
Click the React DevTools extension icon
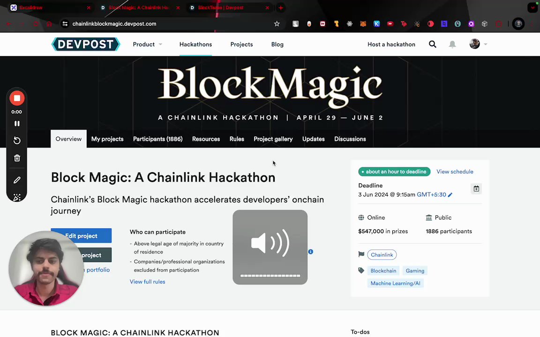(350, 24)
